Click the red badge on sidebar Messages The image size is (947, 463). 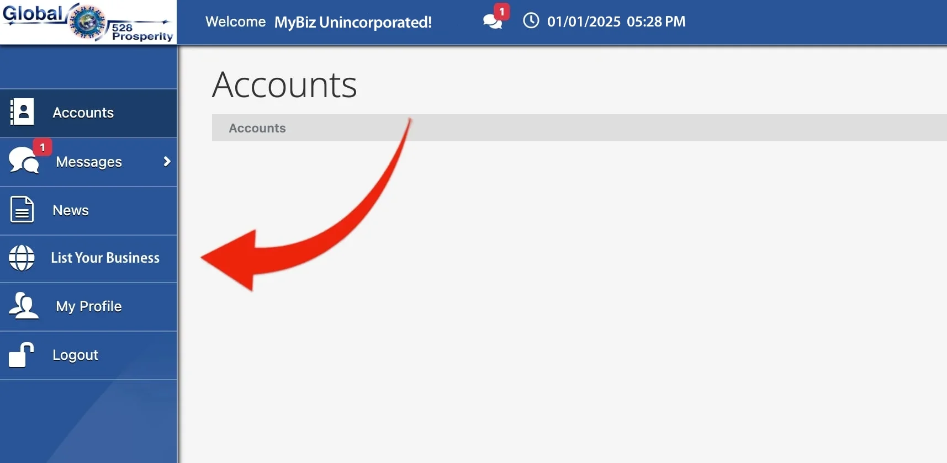(x=43, y=147)
